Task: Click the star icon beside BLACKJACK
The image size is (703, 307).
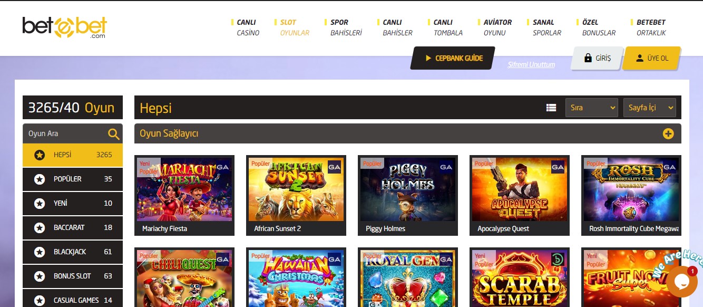Action: click(39, 252)
